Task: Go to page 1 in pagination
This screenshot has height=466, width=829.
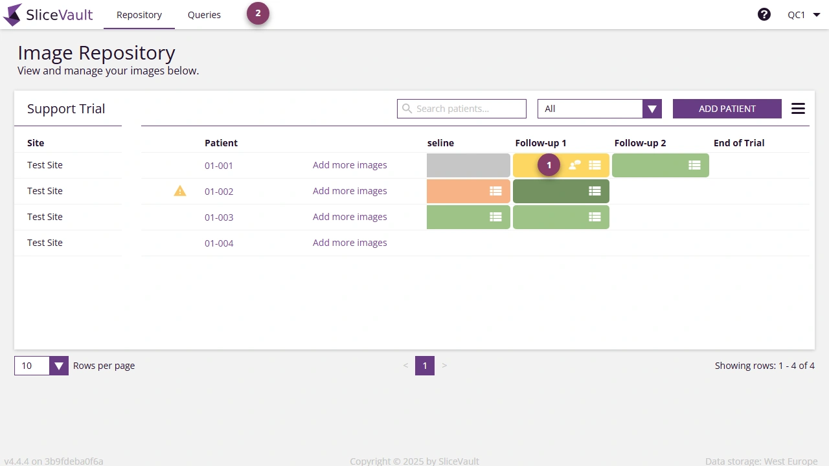Action: point(425,366)
